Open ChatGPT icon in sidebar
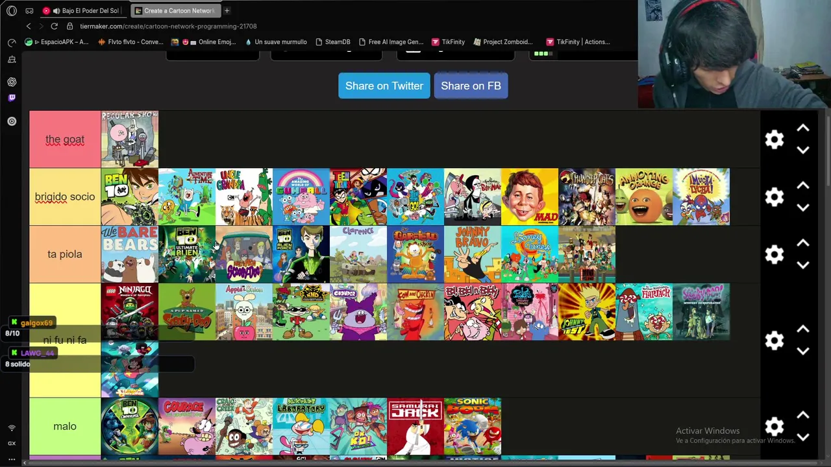831x467 pixels. click(x=12, y=82)
